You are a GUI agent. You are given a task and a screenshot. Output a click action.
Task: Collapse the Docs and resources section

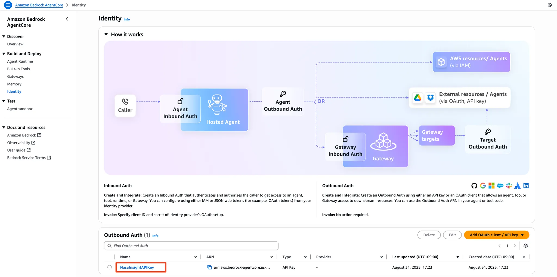click(4, 127)
